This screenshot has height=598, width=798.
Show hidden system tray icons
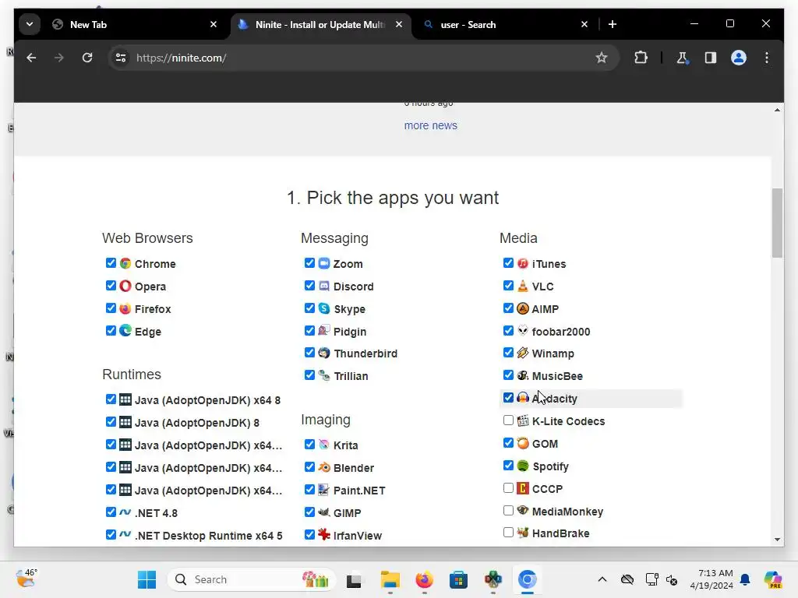pyautogui.click(x=602, y=579)
